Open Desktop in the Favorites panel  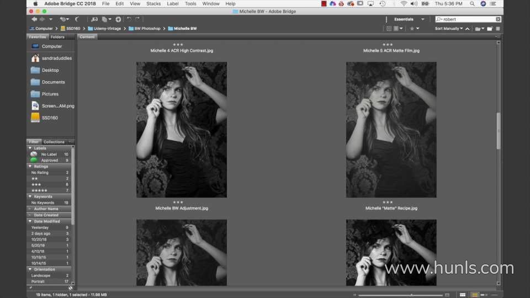coord(50,70)
